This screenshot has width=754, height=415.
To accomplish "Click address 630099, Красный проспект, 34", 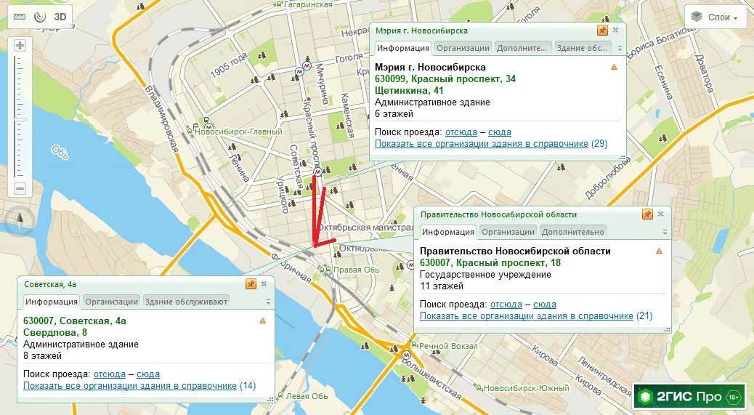I will pos(445,78).
